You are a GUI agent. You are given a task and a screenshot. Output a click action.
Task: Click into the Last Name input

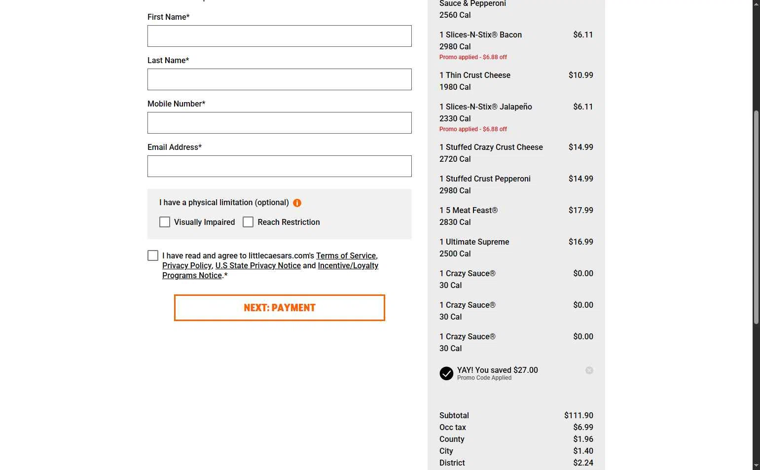coord(279,79)
